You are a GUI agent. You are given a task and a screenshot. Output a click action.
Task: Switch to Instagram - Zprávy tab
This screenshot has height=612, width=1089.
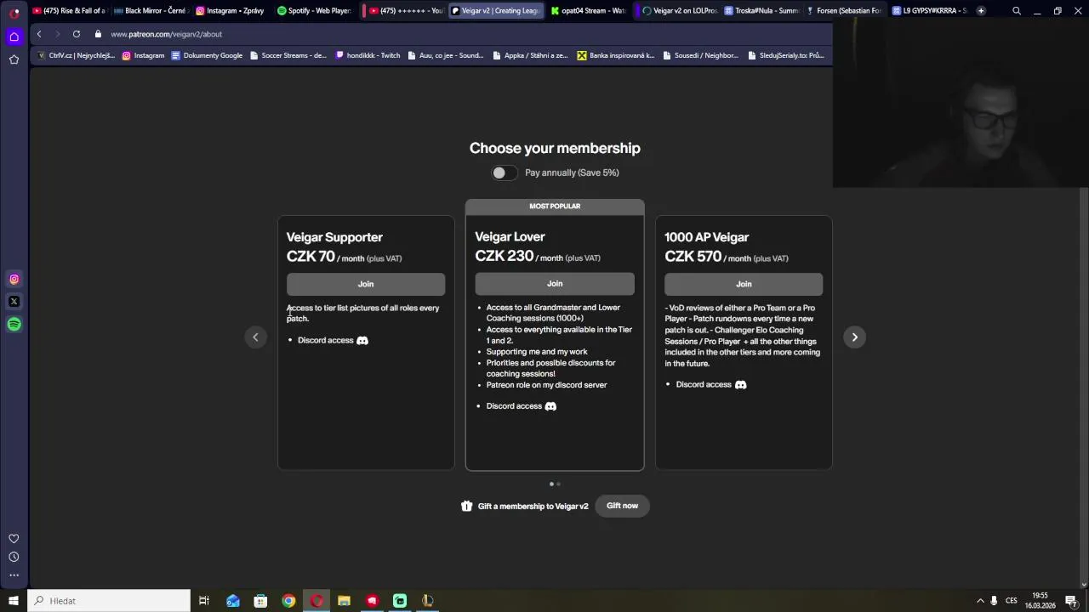(231, 11)
